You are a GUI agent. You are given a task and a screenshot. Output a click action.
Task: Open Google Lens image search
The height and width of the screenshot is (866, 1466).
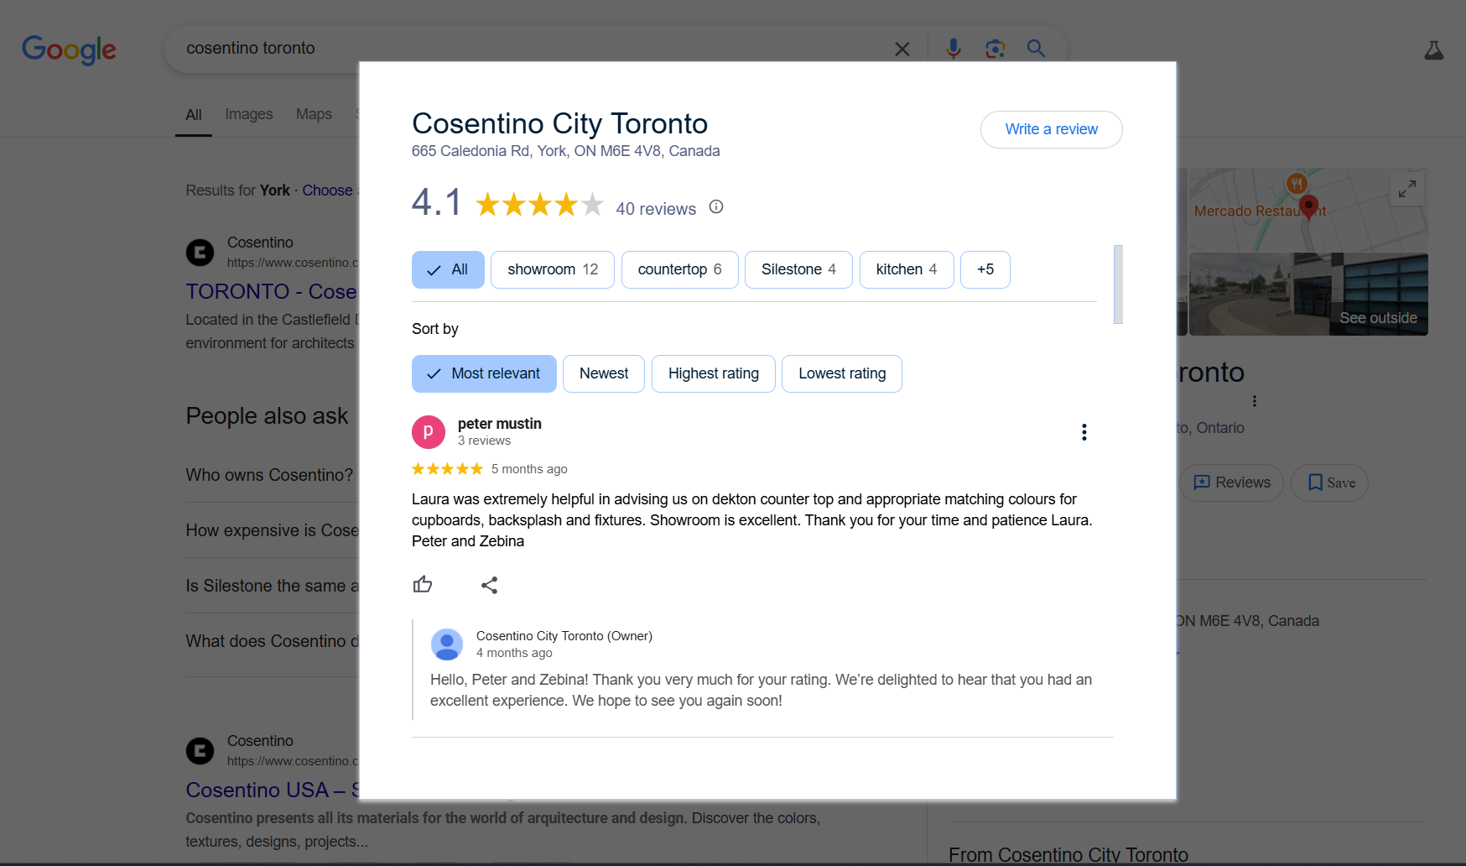[x=995, y=49]
